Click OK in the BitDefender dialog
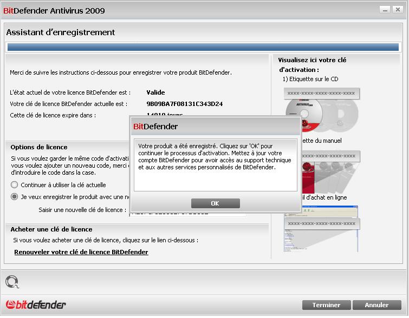 pos(215,203)
